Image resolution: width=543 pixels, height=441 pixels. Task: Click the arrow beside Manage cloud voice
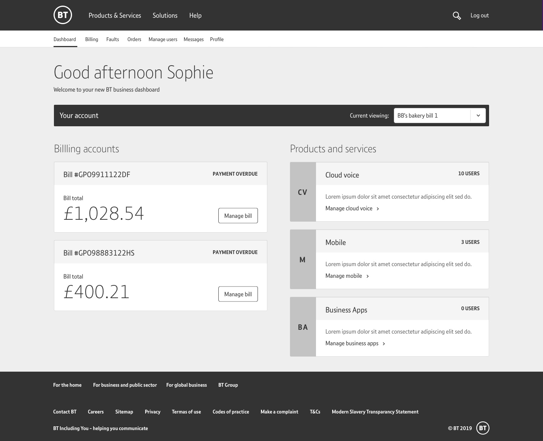pyautogui.click(x=378, y=208)
